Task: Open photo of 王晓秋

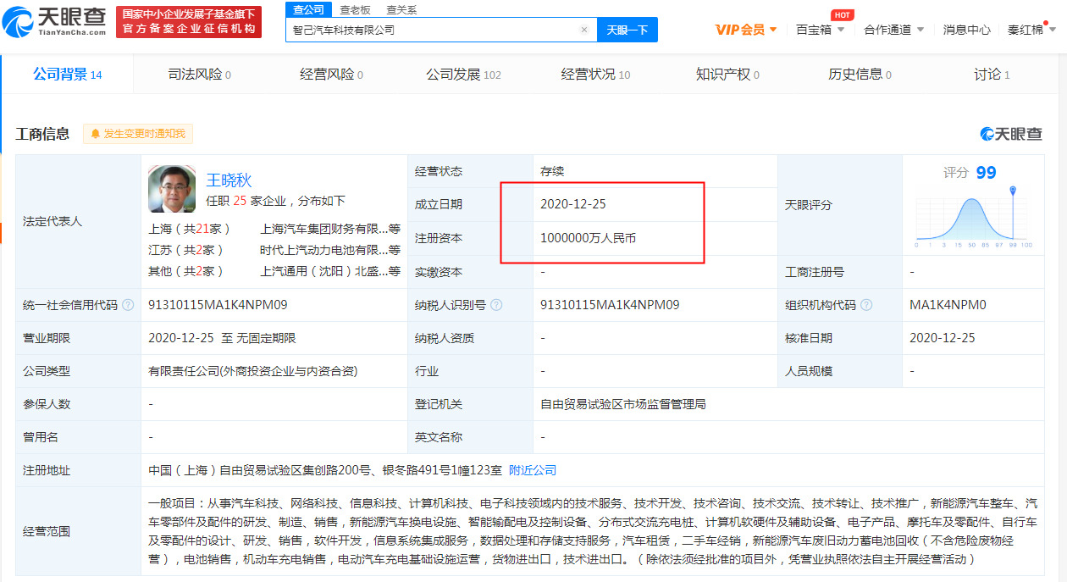Action: [172, 189]
